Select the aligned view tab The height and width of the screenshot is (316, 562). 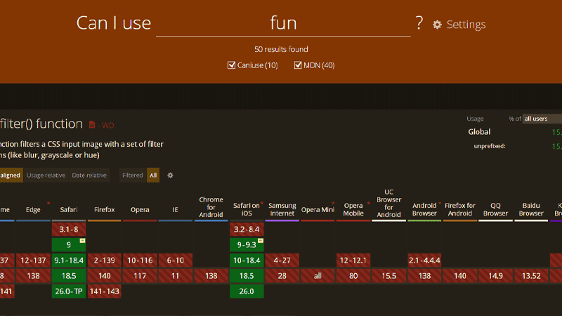[10, 175]
